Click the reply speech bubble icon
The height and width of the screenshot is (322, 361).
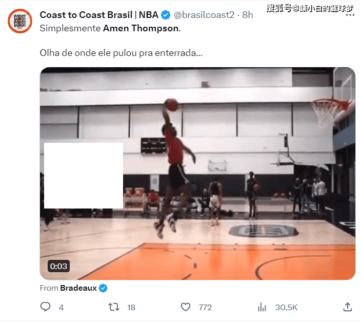(x=45, y=307)
